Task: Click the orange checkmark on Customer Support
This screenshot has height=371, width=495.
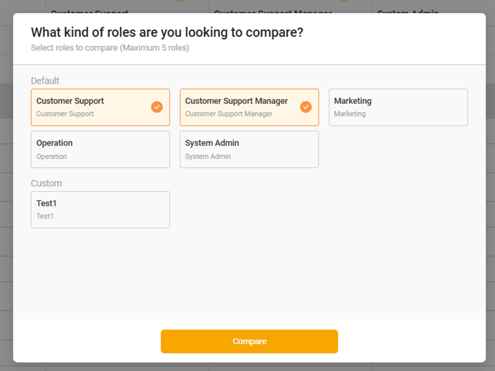Action: (157, 107)
